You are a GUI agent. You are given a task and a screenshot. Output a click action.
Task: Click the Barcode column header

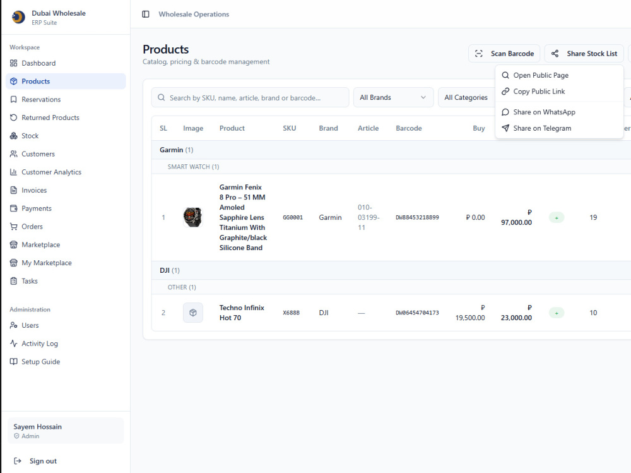click(x=408, y=128)
